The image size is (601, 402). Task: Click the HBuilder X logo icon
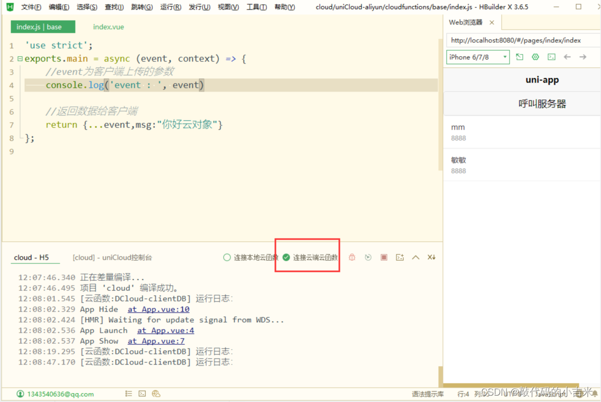10,6
